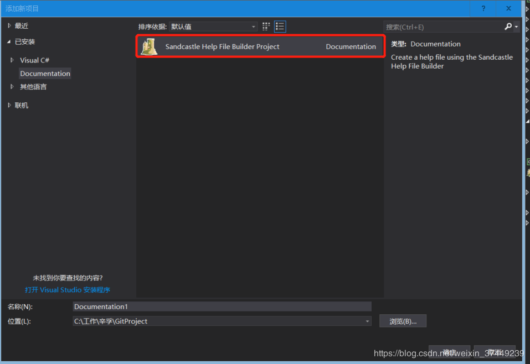This screenshot has height=364, width=530.
Task: Select the 联机 category
Action: (x=21, y=105)
